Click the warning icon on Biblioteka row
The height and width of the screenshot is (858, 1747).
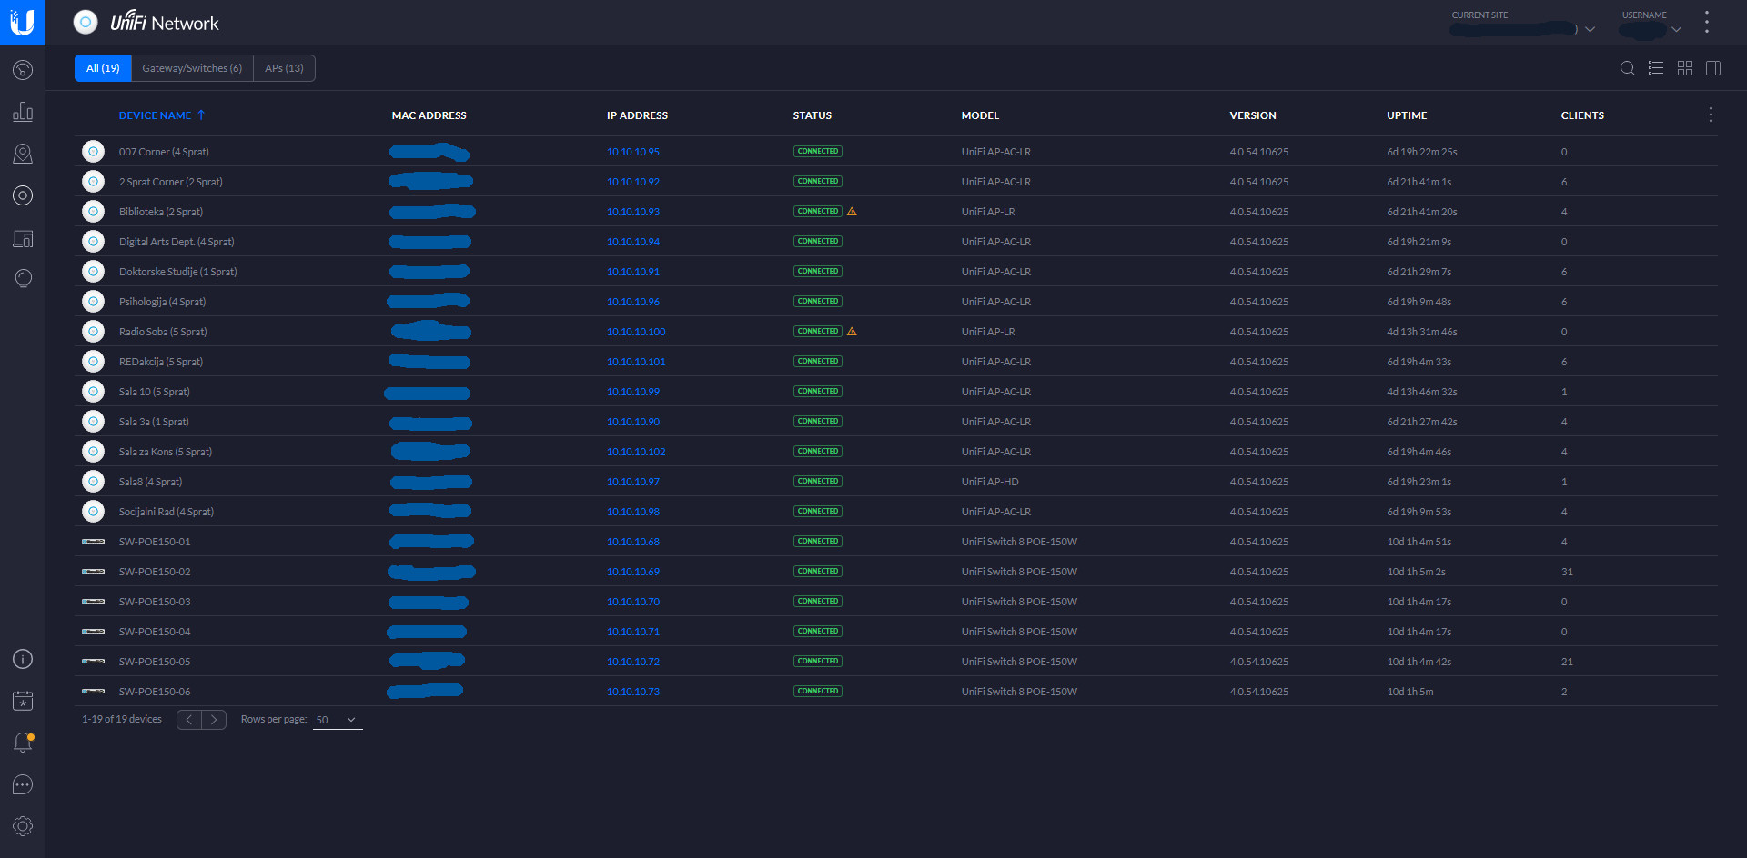coord(852,212)
